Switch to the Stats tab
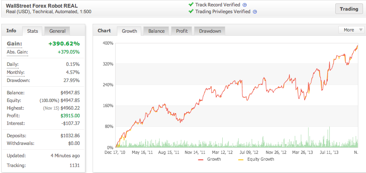The width and height of the screenshot is (366, 173). (32, 31)
